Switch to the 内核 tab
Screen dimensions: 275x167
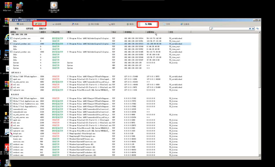click(75, 24)
